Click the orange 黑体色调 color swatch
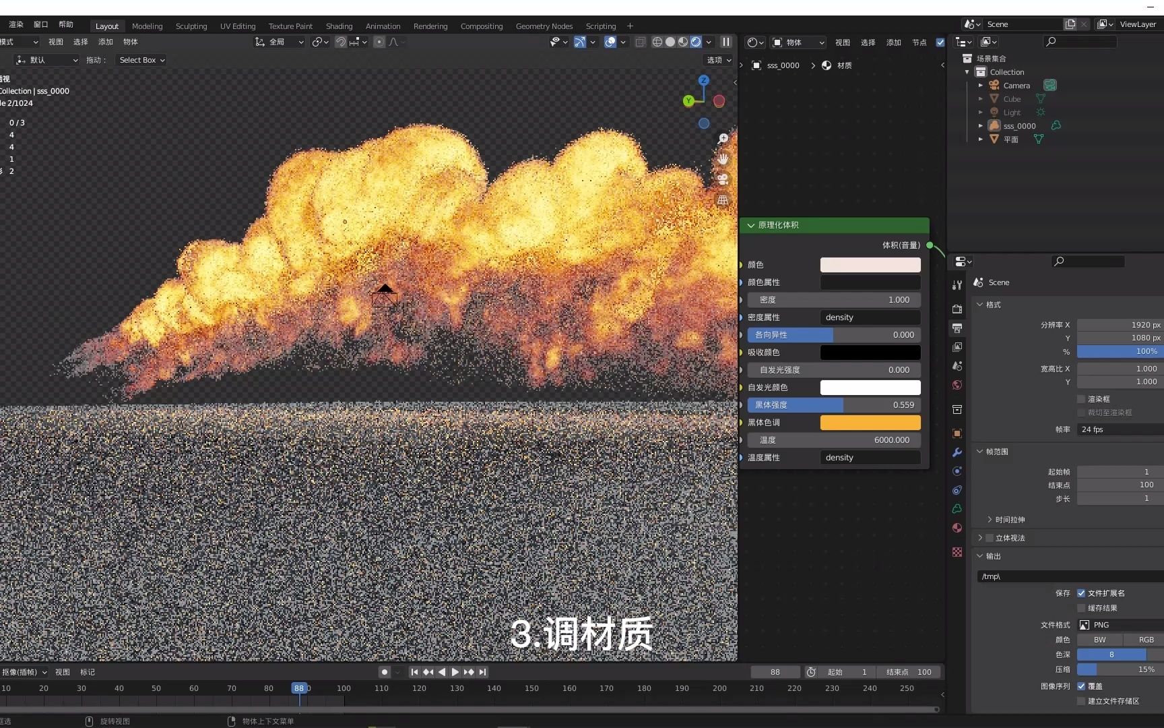1164x728 pixels. 870,423
